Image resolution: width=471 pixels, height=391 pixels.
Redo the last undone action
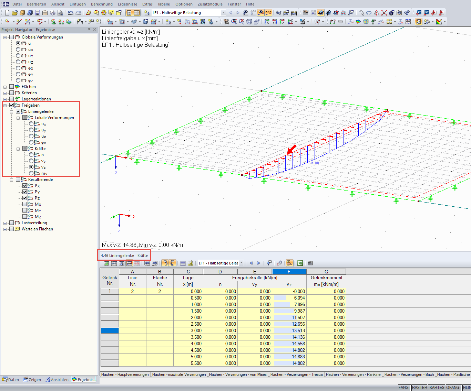coord(78,13)
